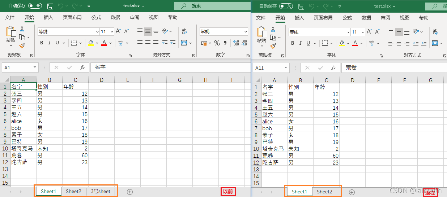Click search box 搜索 in left window

click(212, 6)
